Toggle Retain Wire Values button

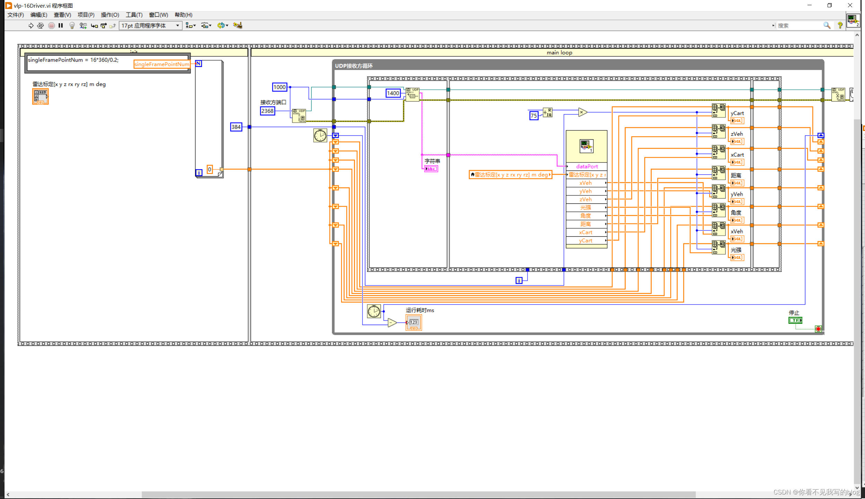click(x=83, y=26)
